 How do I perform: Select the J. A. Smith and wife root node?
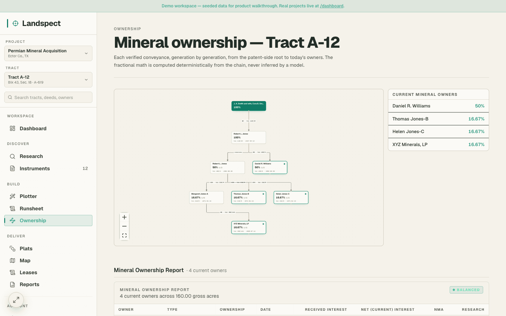pyautogui.click(x=249, y=106)
